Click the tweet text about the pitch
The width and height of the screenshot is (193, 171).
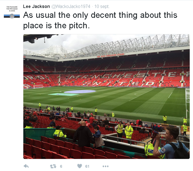(100, 21)
